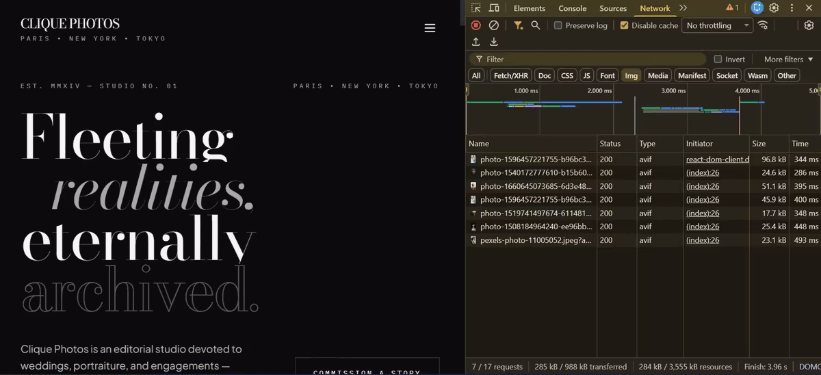Click the Commission a Story button
This screenshot has width=821, height=375.
(367, 366)
